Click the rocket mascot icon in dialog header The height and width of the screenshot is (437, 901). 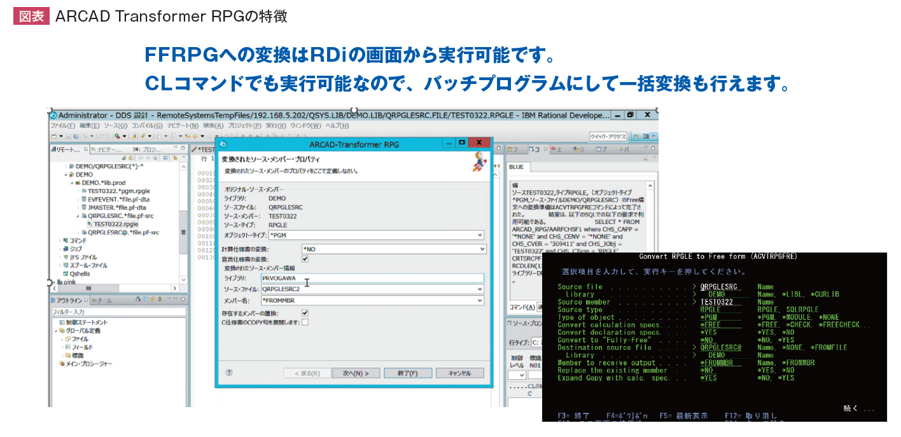click(480, 162)
